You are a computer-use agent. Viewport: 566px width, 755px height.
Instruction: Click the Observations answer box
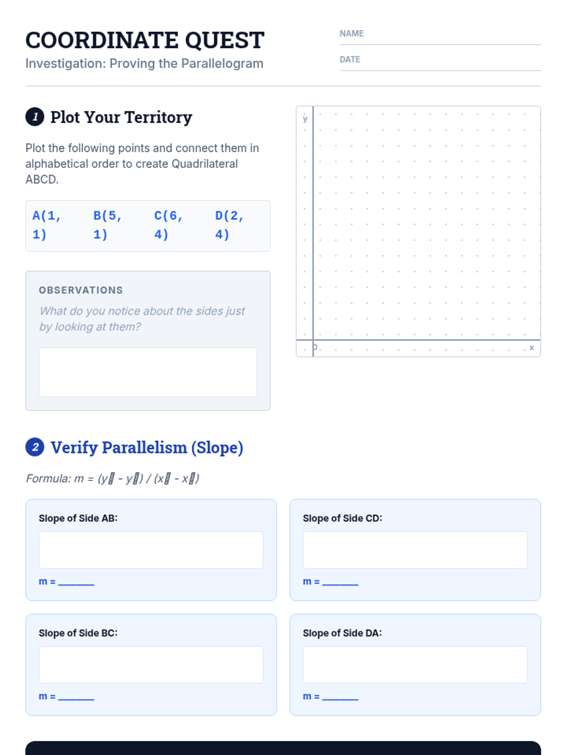click(x=148, y=372)
